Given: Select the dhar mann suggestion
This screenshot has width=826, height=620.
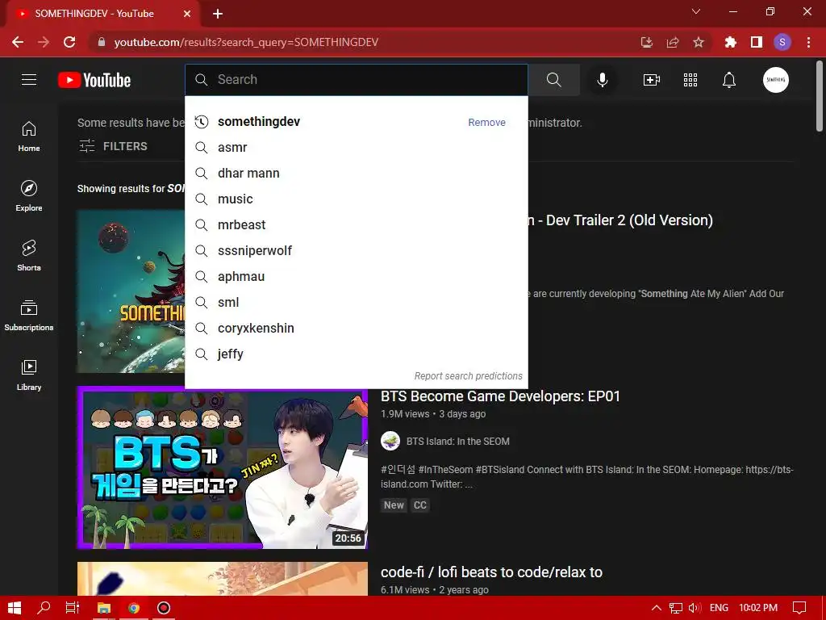Looking at the screenshot, I should 356,173.
